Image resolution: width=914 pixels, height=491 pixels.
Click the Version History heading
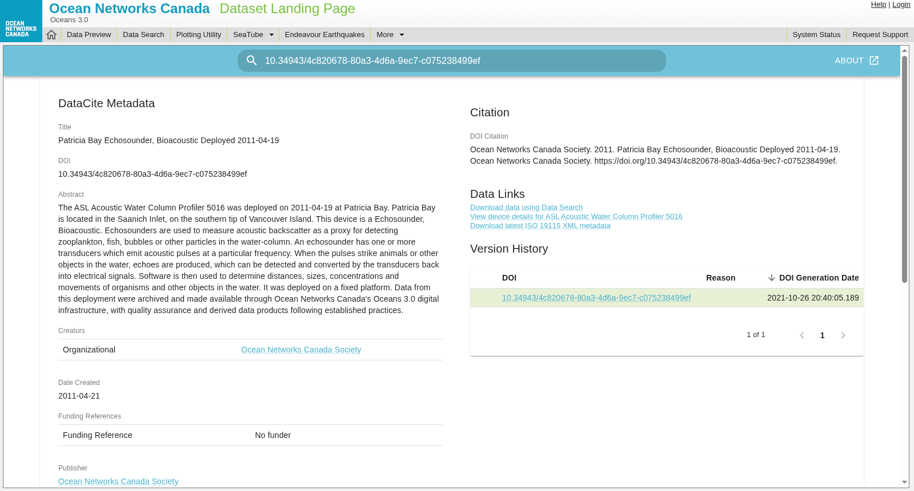[x=509, y=249]
